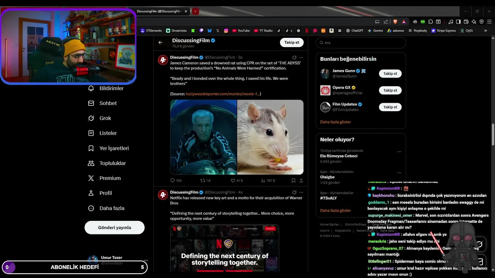Follow DiscussingFilm with Takip et button
This screenshot has width=495, height=278.
pos(292,42)
